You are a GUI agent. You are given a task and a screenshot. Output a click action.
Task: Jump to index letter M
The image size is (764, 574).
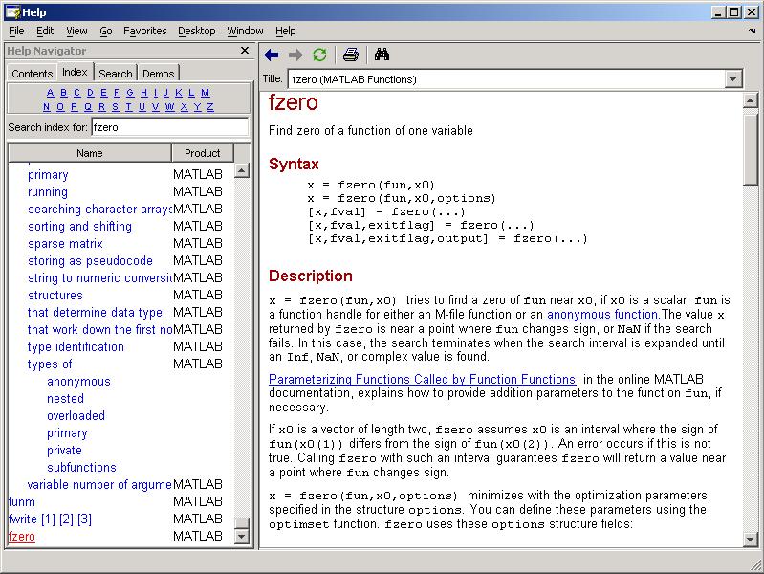(206, 92)
